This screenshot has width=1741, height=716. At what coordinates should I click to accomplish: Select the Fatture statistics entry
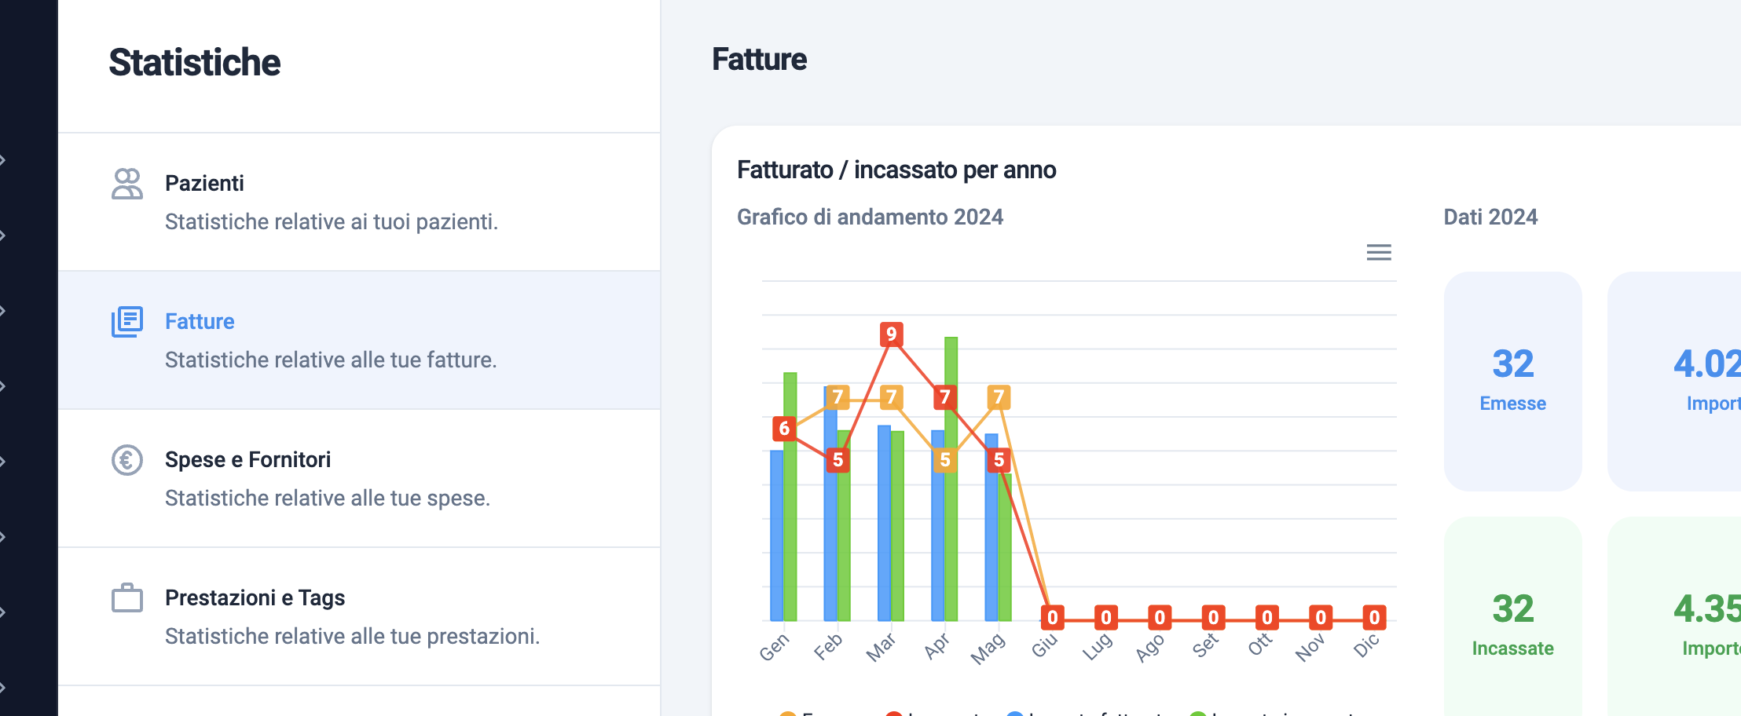[359, 340]
